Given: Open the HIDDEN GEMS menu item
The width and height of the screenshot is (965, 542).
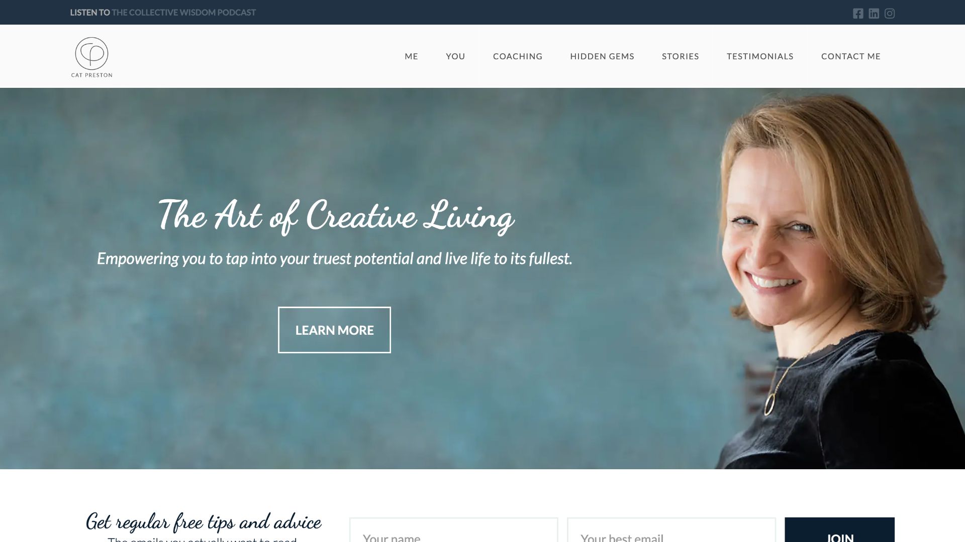Looking at the screenshot, I should pos(602,56).
